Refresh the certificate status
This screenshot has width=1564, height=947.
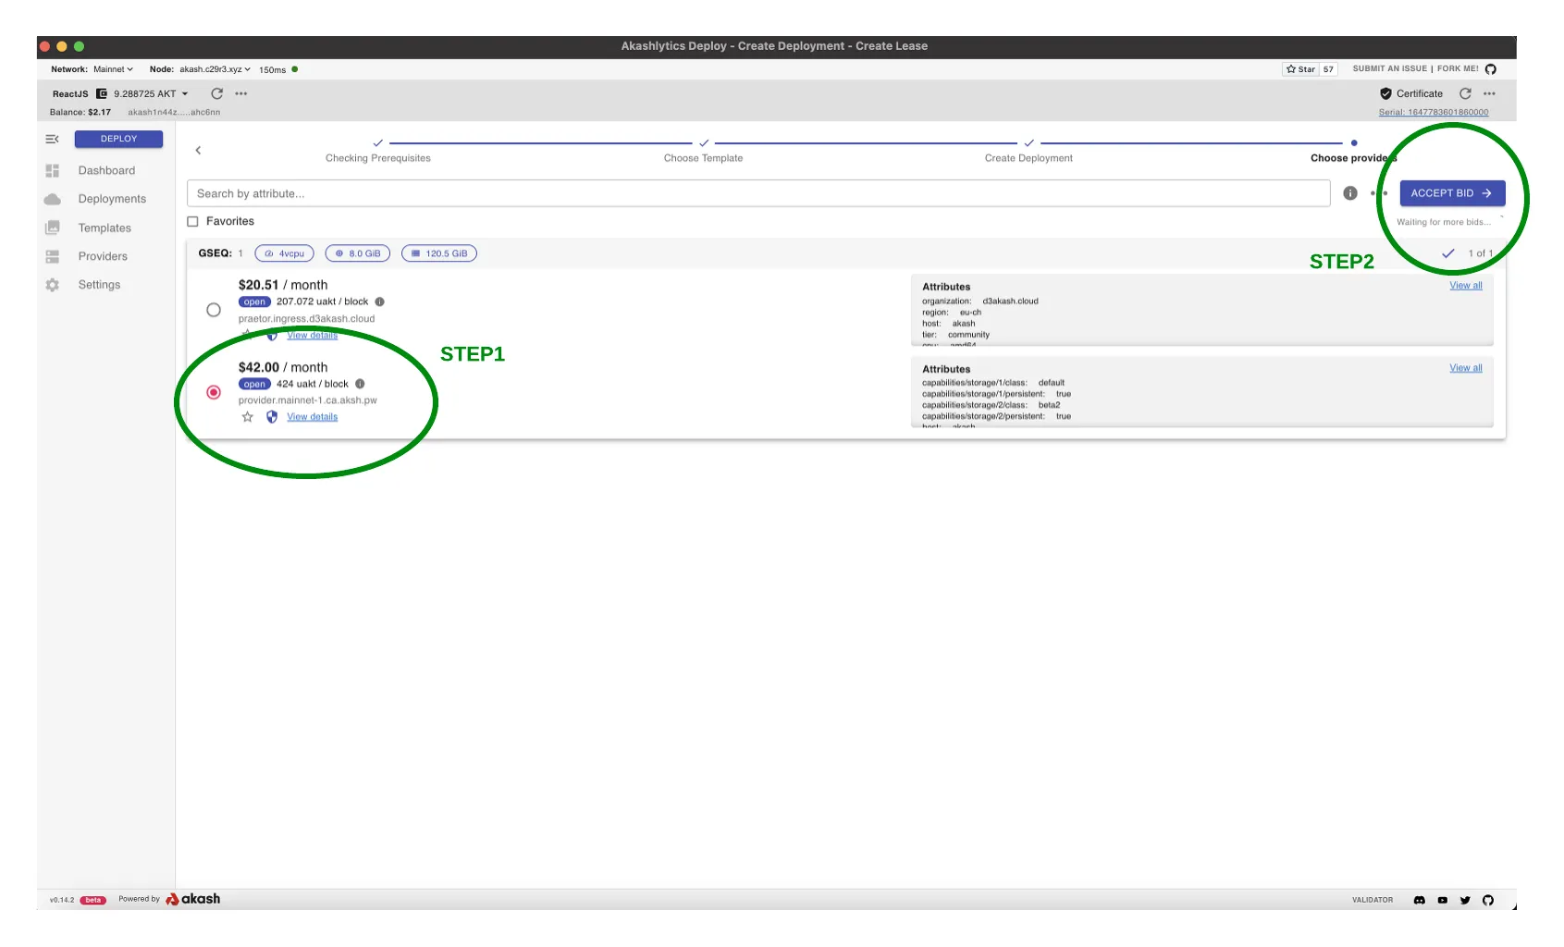click(x=1465, y=93)
